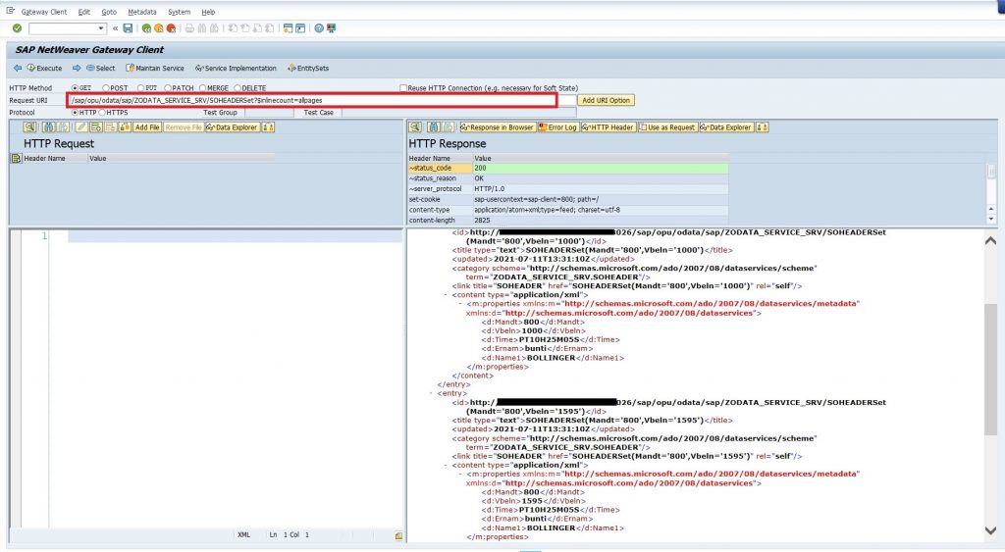Collapse the first content type application/xml node

(x=447, y=294)
